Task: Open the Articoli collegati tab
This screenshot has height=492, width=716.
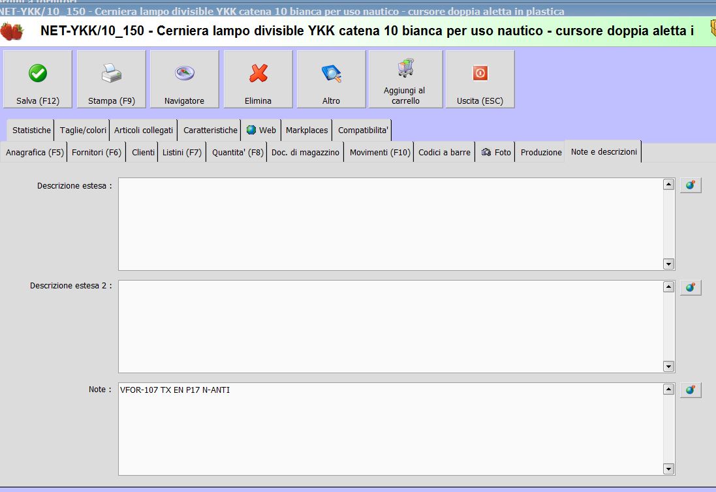Action: coord(144,131)
